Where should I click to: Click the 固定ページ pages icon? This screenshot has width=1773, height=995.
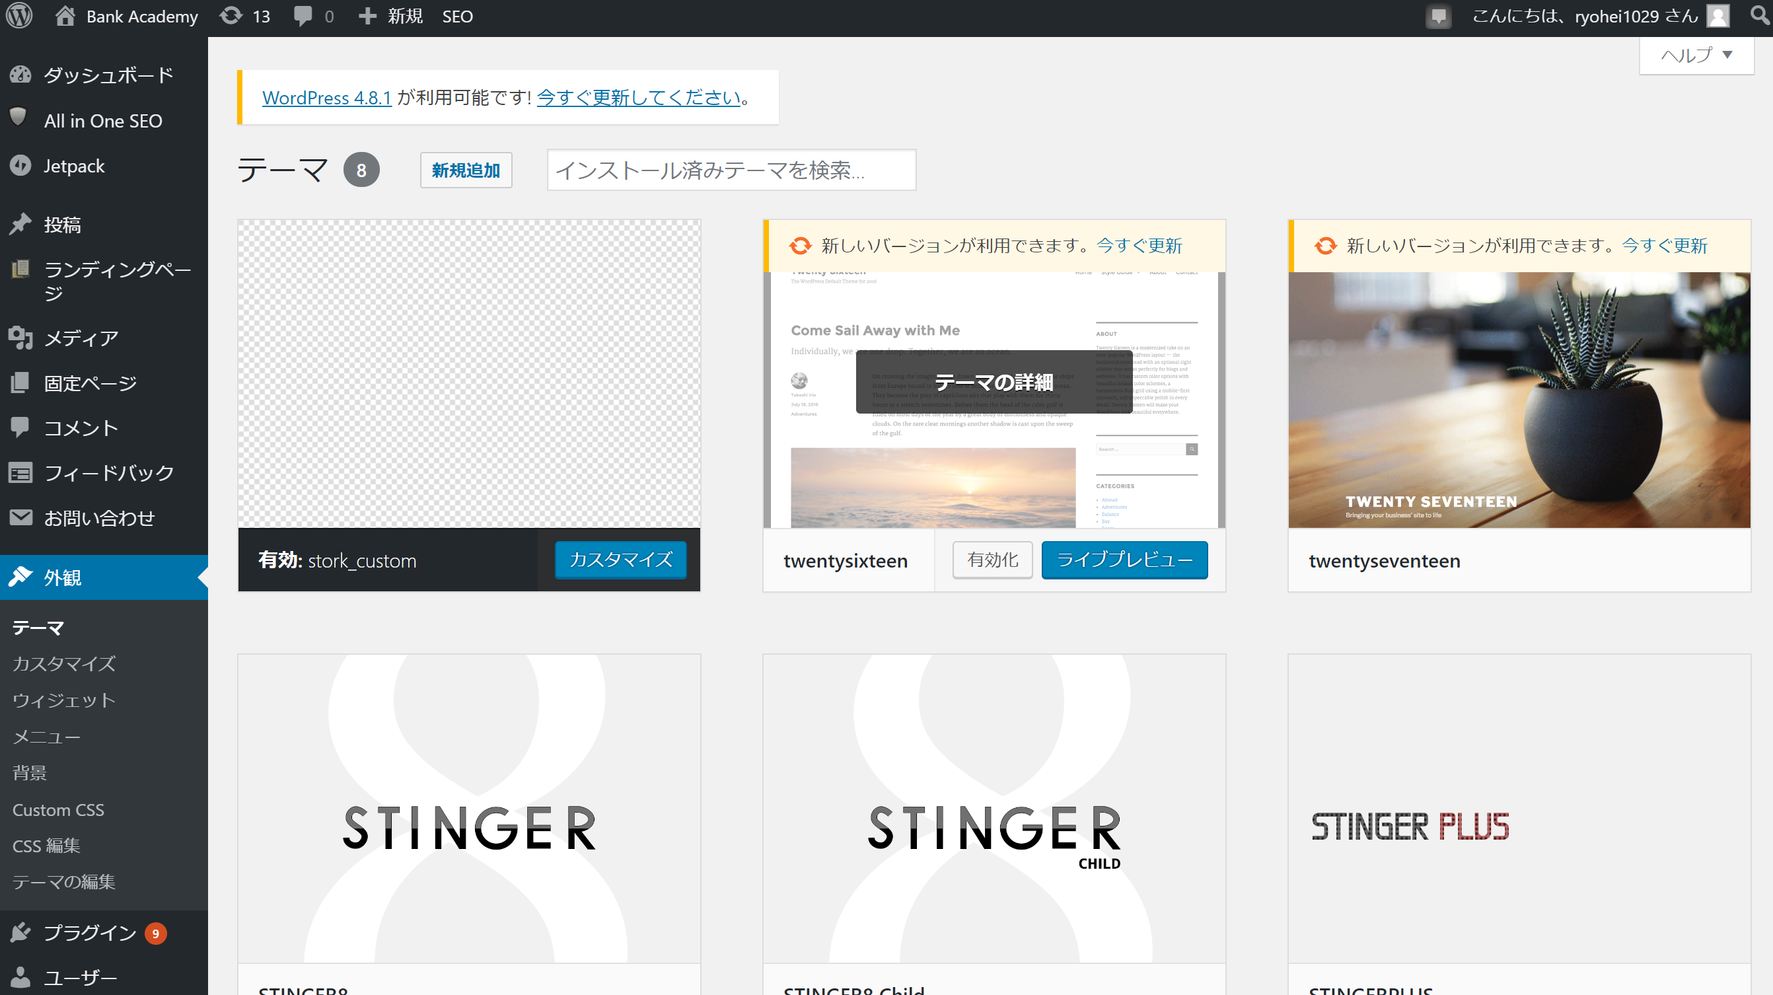[20, 382]
